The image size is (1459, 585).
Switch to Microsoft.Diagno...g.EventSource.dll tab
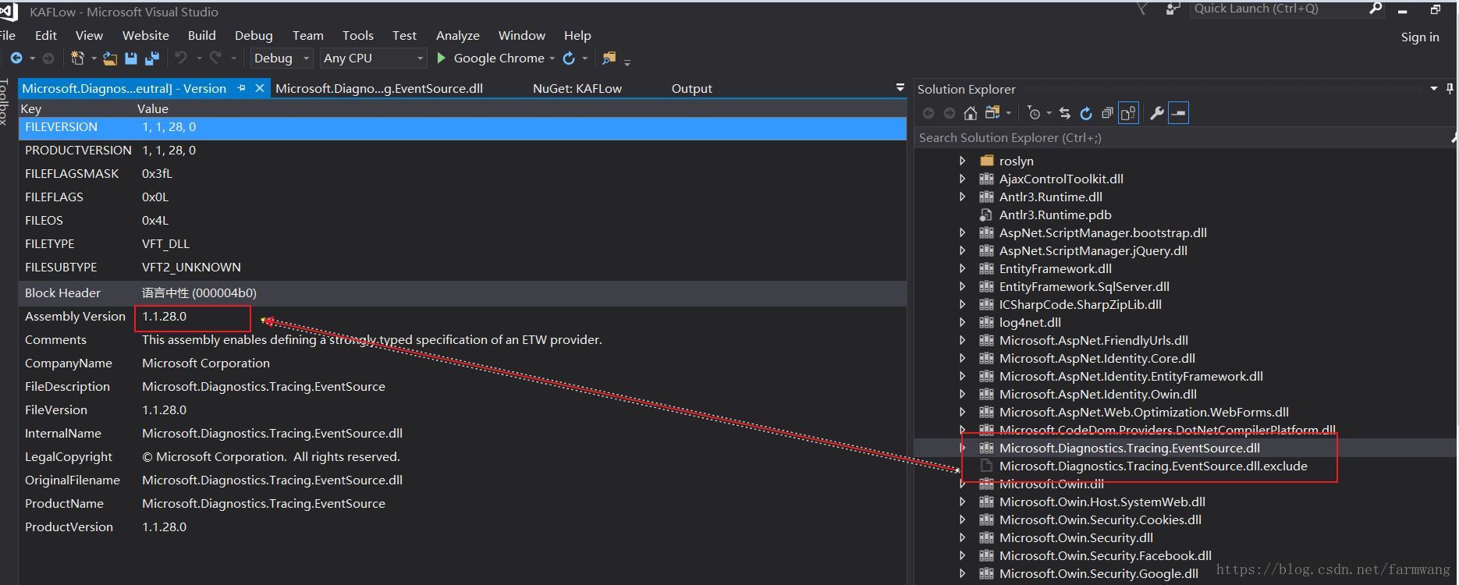coord(379,88)
